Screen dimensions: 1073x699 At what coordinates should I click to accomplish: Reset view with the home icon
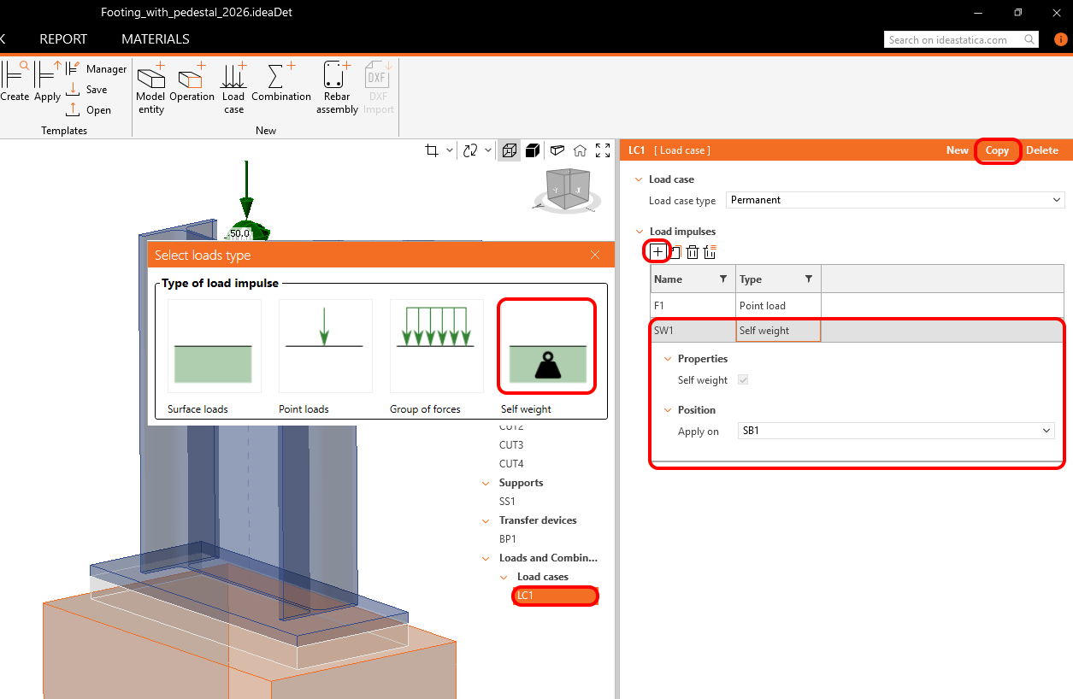click(x=580, y=150)
